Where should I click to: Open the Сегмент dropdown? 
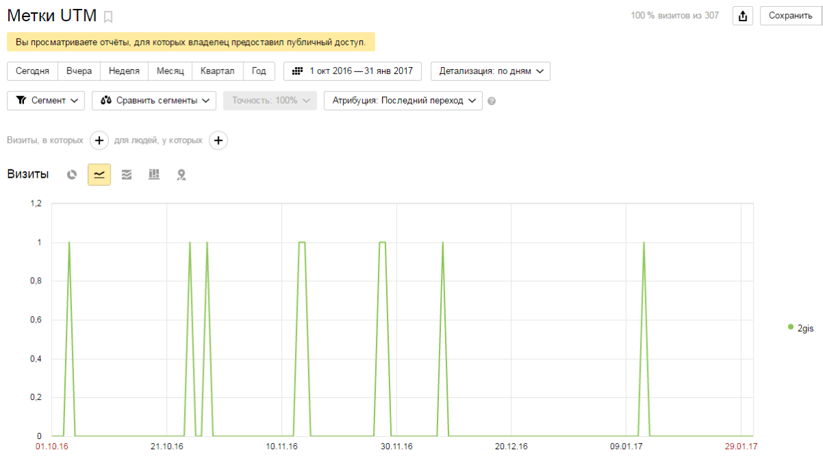pos(46,101)
